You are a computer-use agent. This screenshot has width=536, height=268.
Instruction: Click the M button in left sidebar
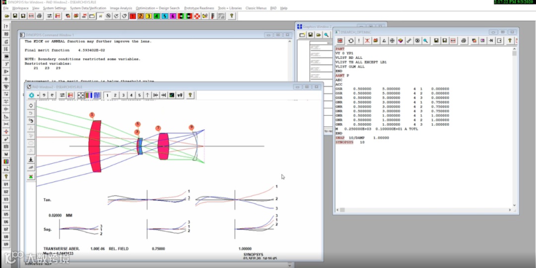coord(6,155)
